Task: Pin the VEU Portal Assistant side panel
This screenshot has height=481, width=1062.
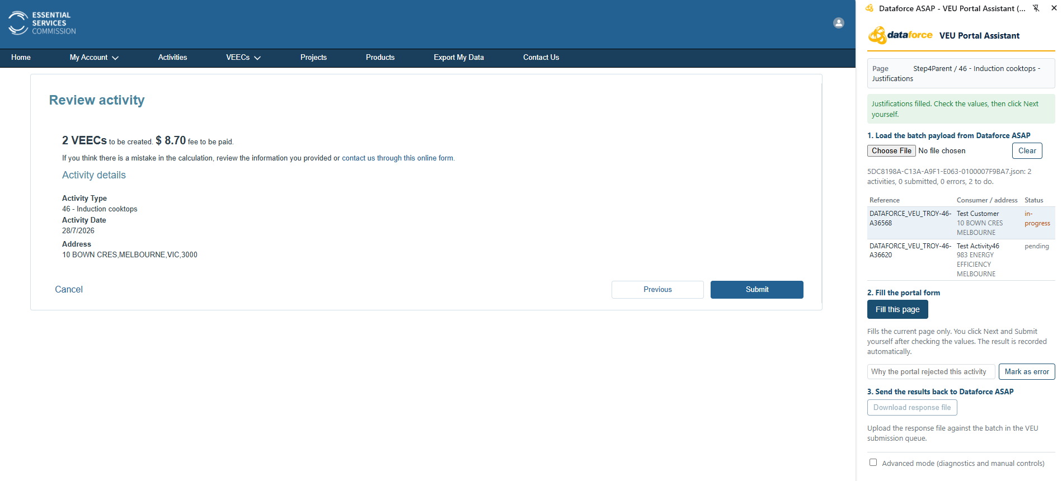Action: pyautogui.click(x=1036, y=8)
